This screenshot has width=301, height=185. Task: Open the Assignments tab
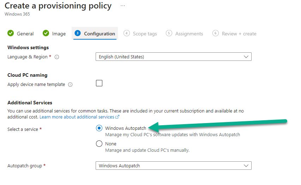(x=189, y=34)
